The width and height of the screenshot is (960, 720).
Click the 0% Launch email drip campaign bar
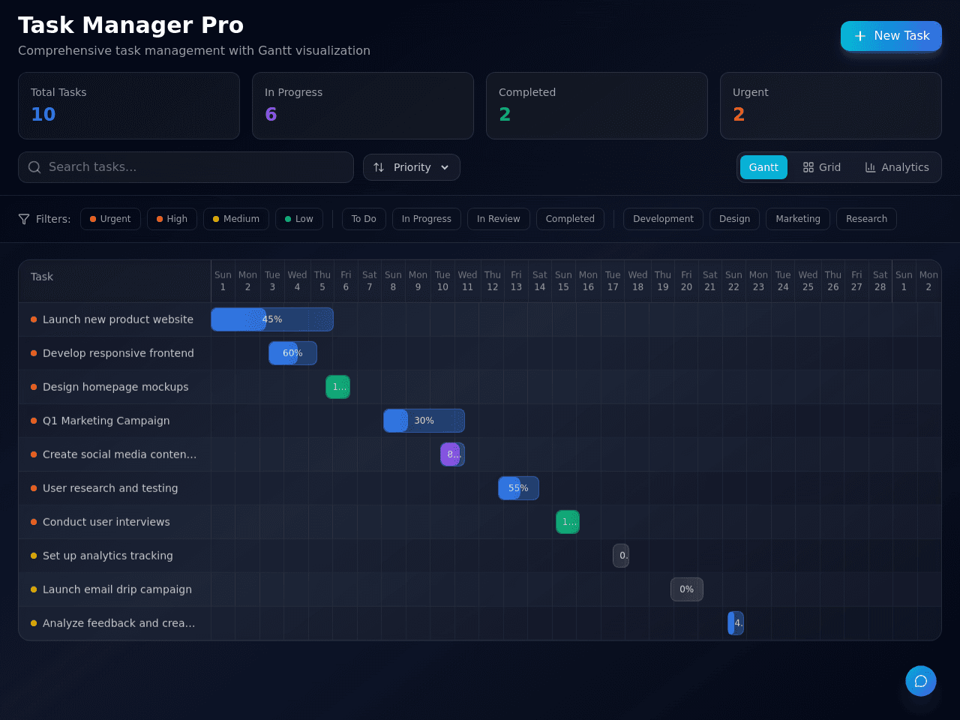point(687,589)
